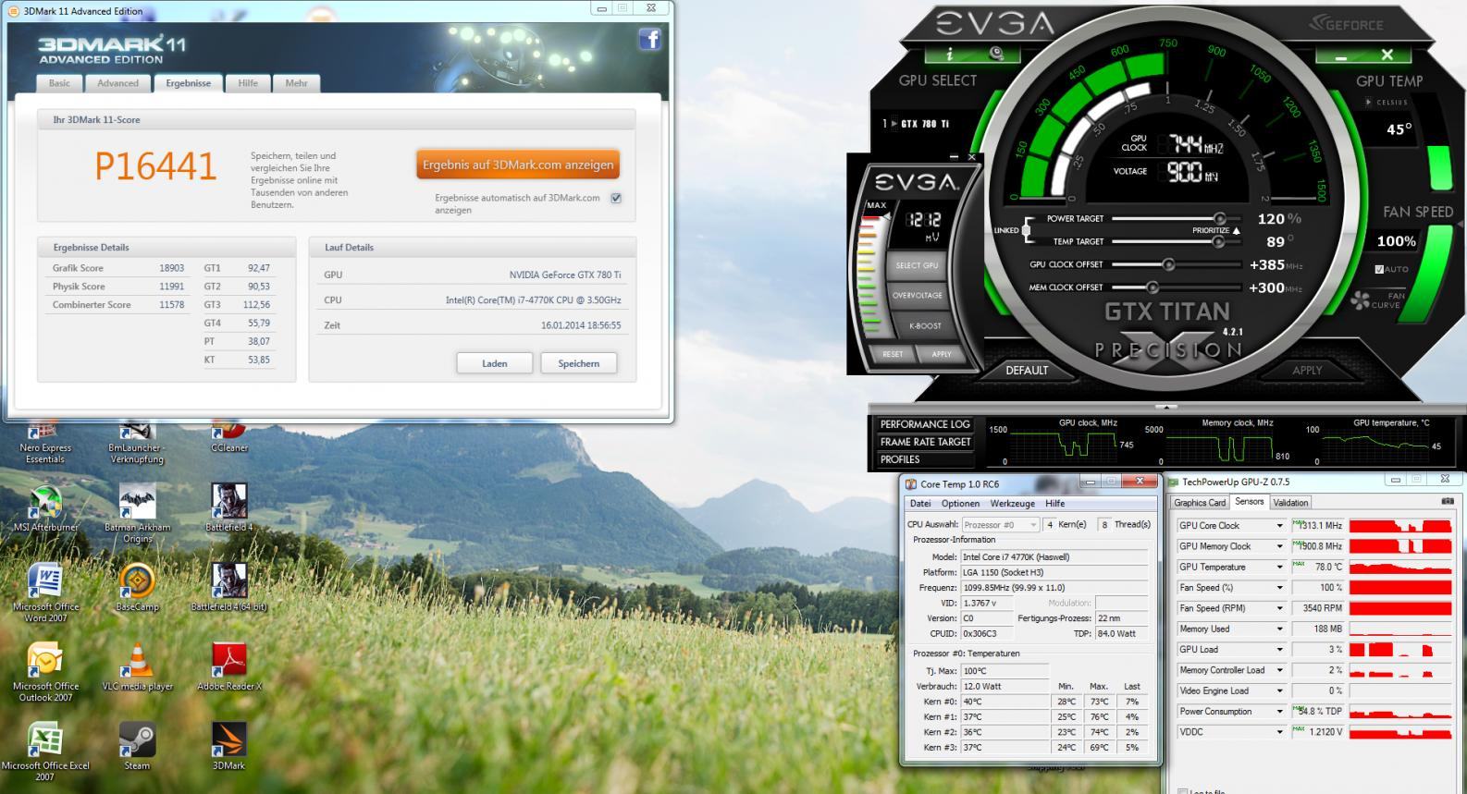The height and width of the screenshot is (794, 1467).
Task: Open Datei menu in Core Temp
Action: click(x=920, y=504)
